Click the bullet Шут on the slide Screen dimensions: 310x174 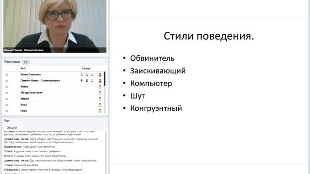click(138, 96)
